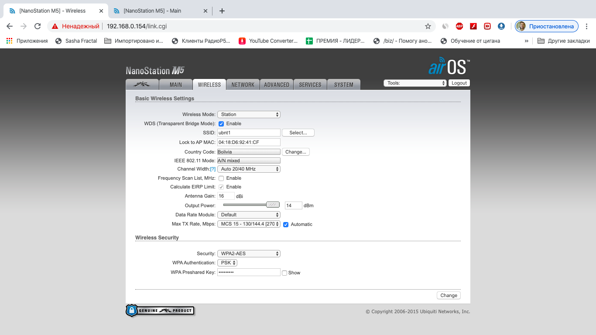Open the Security dropdown
Image resolution: width=596 pixels, height=335 pixels.
coord(249,253)
